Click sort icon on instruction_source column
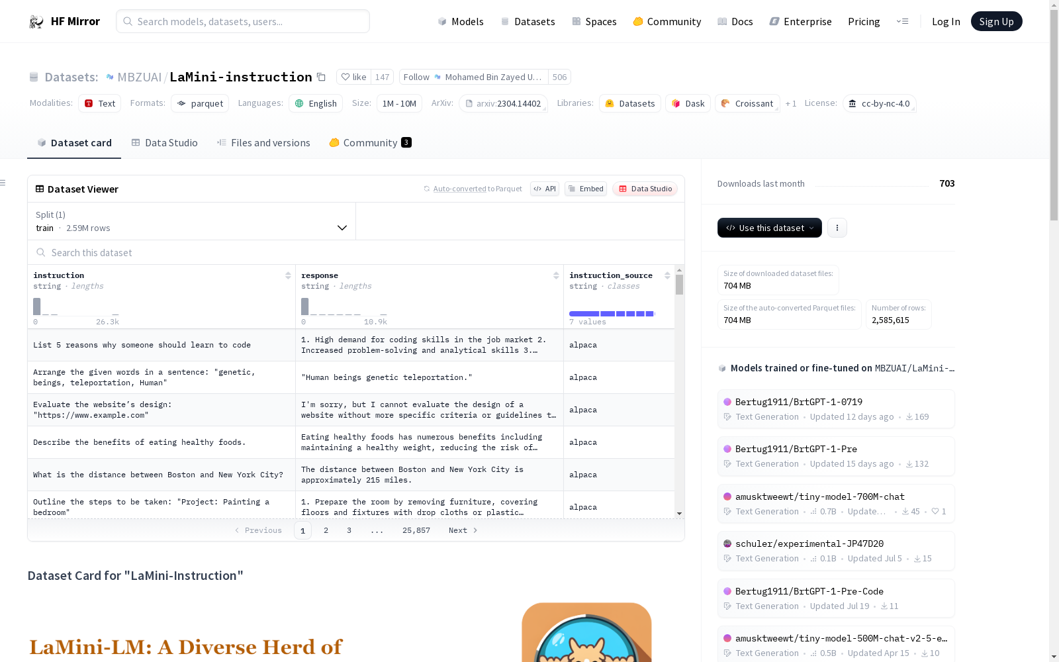 tap(667, 275)
